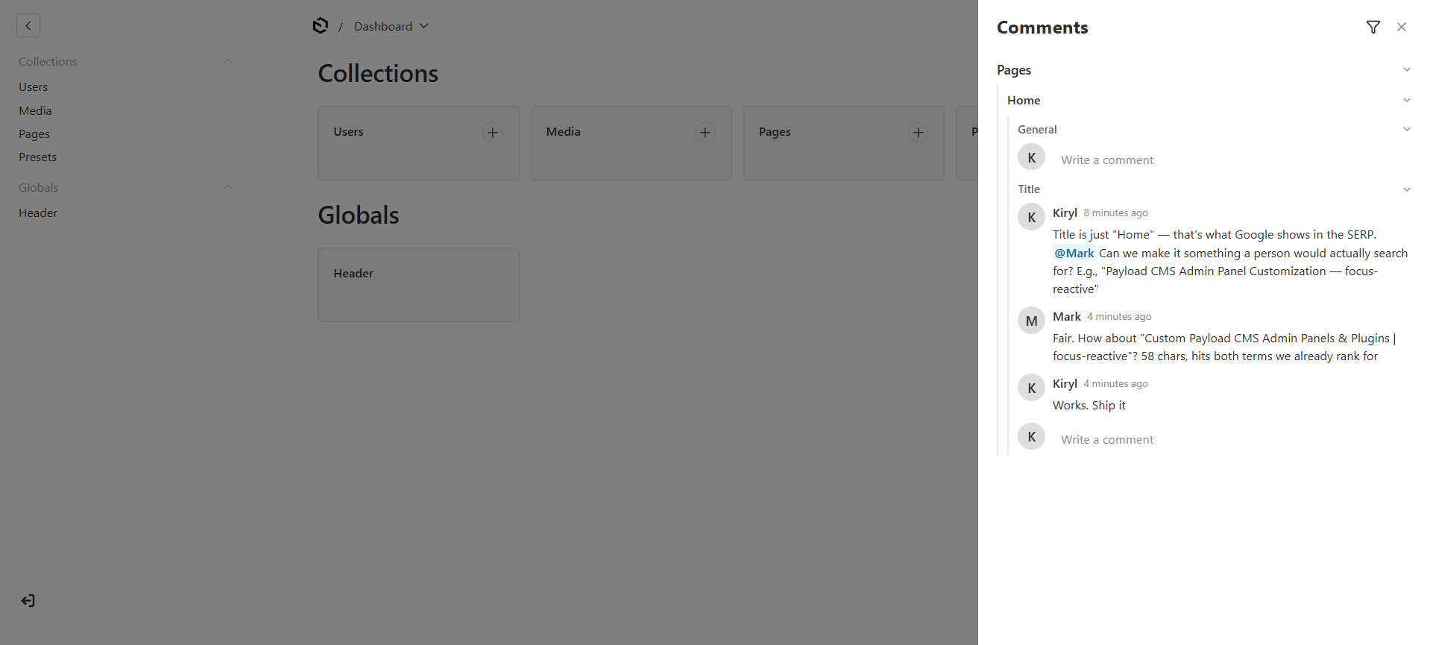Click Mark's "4 minutes ago" timestamp

[x=1119, y=317]
